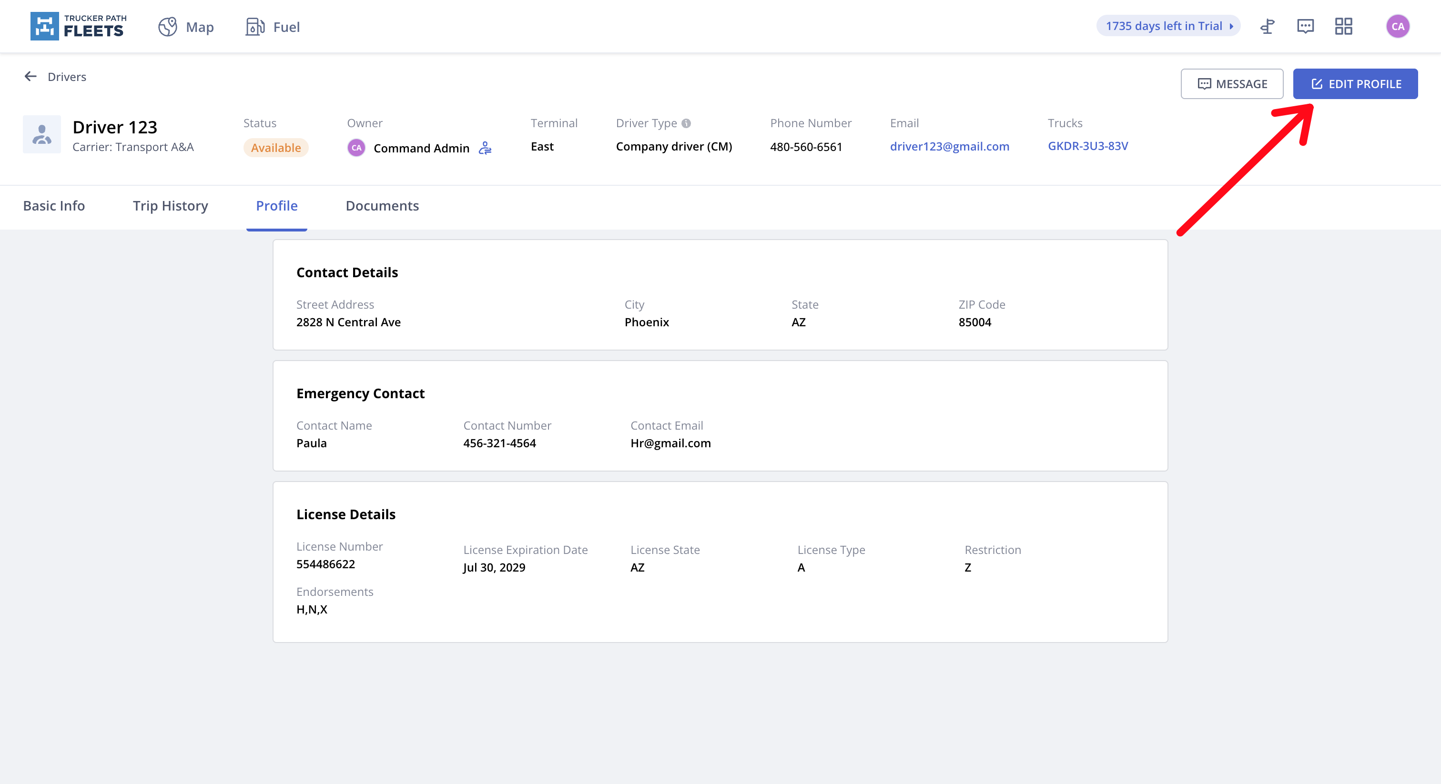Go back using the Drivers arrow
1441x784 pixels.
[x=31, y=77]
